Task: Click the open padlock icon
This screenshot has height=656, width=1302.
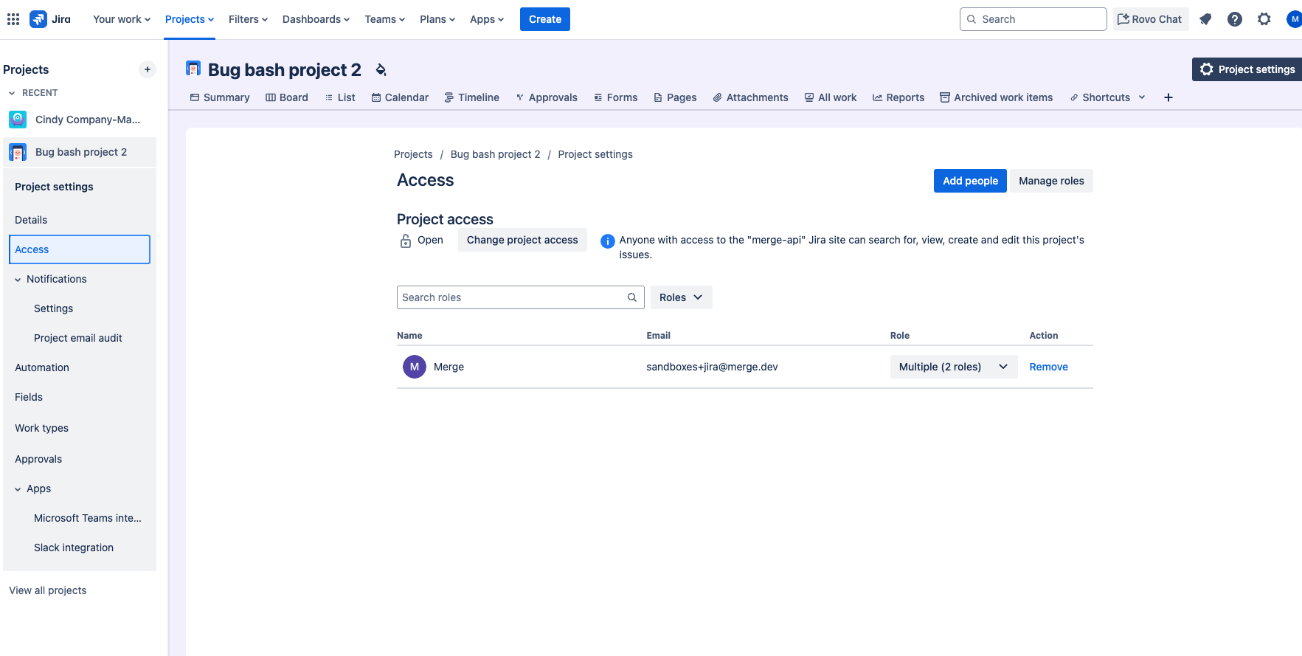Action: (x=406, y=241)
